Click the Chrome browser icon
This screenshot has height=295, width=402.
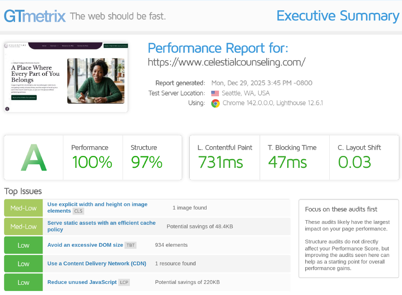tap(215, 104)
